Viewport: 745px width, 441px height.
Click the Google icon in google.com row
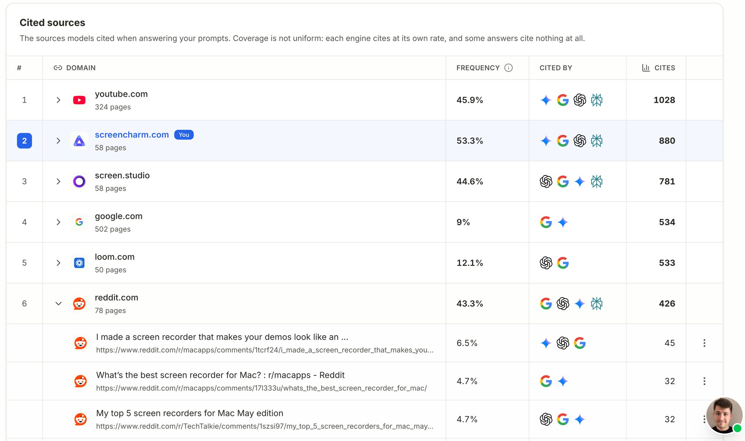[x=546, y=222]
